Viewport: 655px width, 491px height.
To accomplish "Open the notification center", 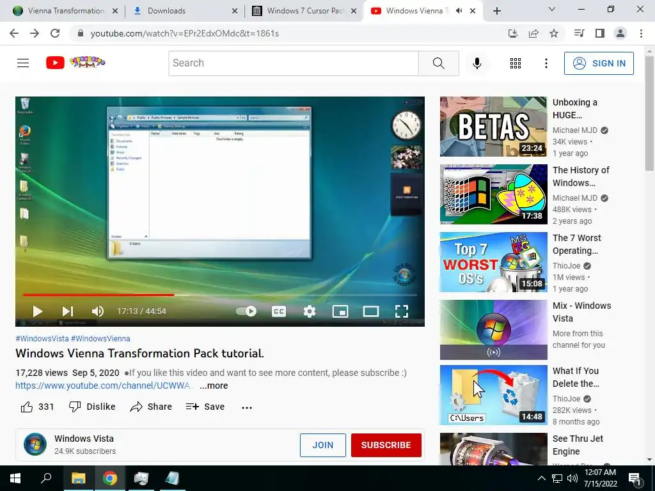I will coord(635,478).
